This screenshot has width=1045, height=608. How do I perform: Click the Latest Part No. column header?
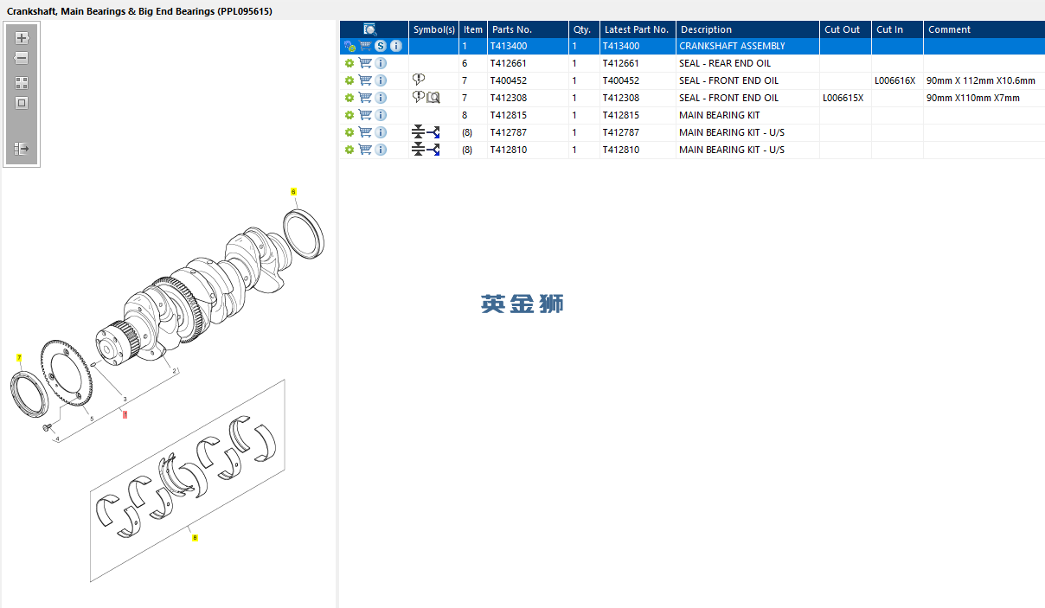[x=638, y=29]
